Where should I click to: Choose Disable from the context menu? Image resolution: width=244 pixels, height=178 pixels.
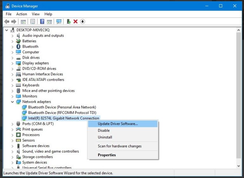click(x=123, y=130)
